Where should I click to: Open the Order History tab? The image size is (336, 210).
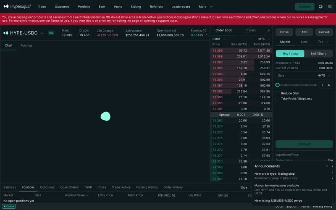pyautogui.click(x=173, y=187)
